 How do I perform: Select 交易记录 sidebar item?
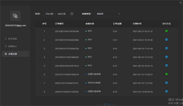[13, 54]
